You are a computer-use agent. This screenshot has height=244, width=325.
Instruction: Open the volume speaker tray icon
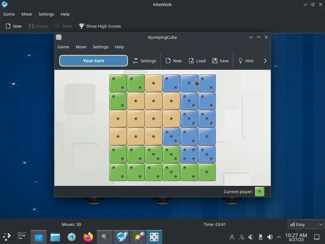270,237
